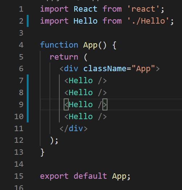Click the closing div tag on line 11

(x=73, y=129)
